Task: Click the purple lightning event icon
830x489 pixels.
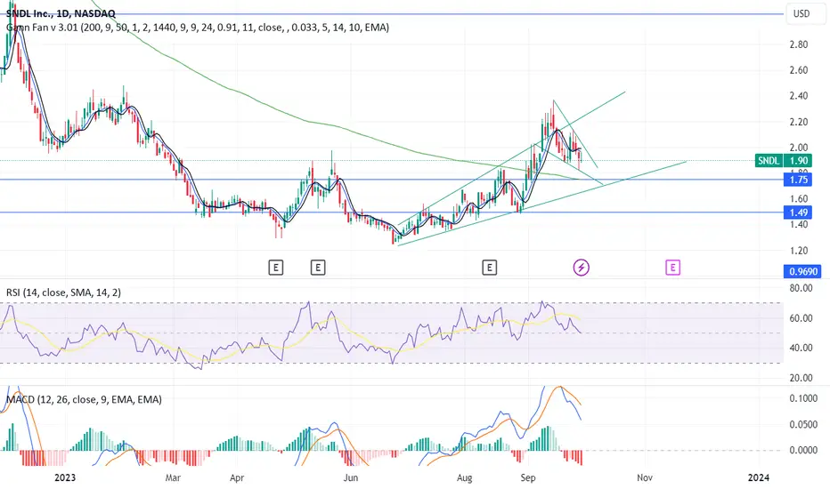Action: coord(582,268)
